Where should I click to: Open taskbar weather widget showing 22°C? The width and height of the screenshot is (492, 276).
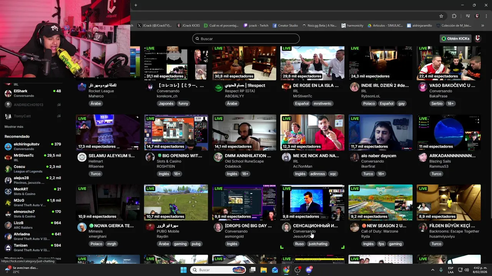tap(21, 270)
